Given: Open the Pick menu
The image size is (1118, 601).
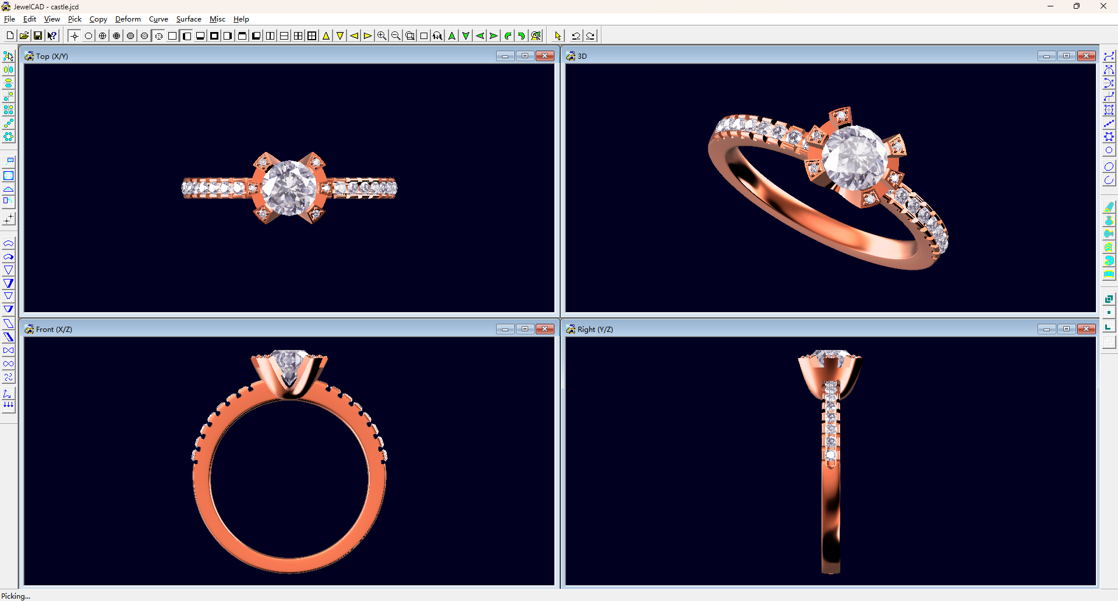Looking at the screenshot, I should point(75,19).
